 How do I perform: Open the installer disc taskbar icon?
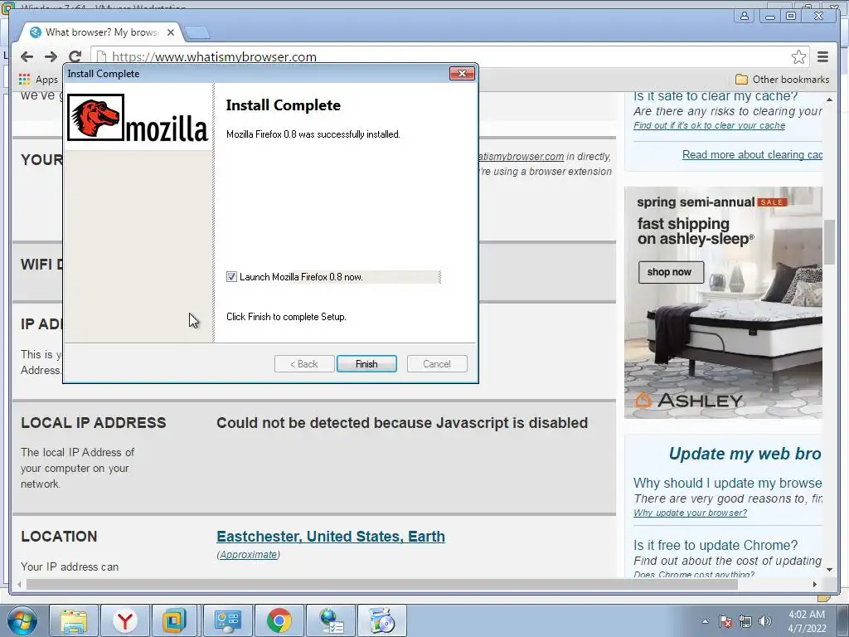pyautogui.click(x=382, y=620)
